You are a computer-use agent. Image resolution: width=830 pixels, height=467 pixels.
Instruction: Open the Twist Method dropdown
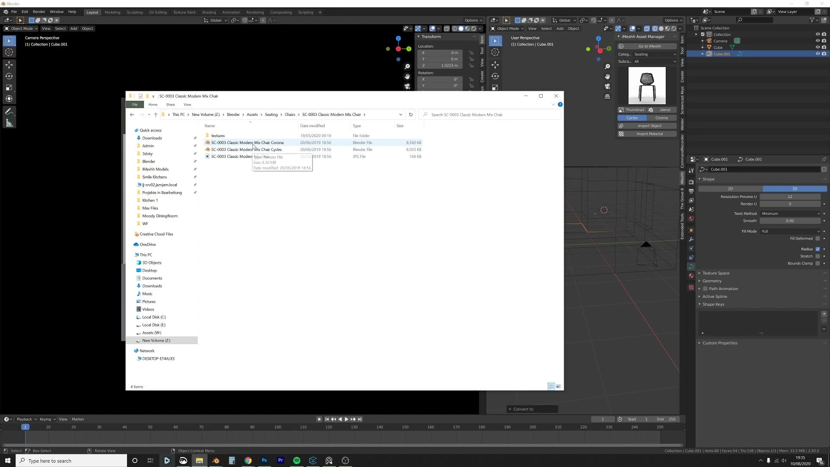coord(790,214)
